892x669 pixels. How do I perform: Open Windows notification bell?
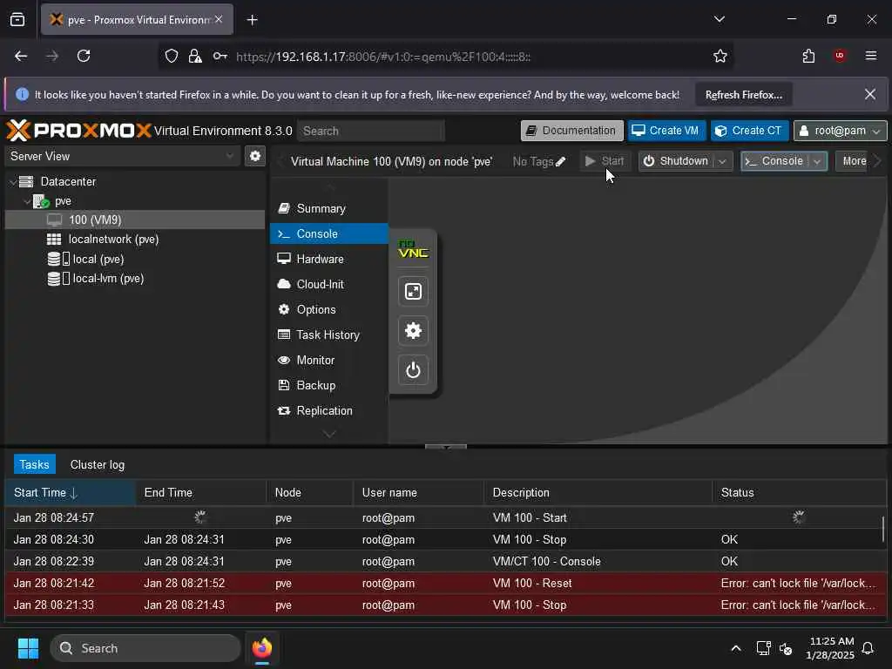pyautogui.click(x=868, y=648)
